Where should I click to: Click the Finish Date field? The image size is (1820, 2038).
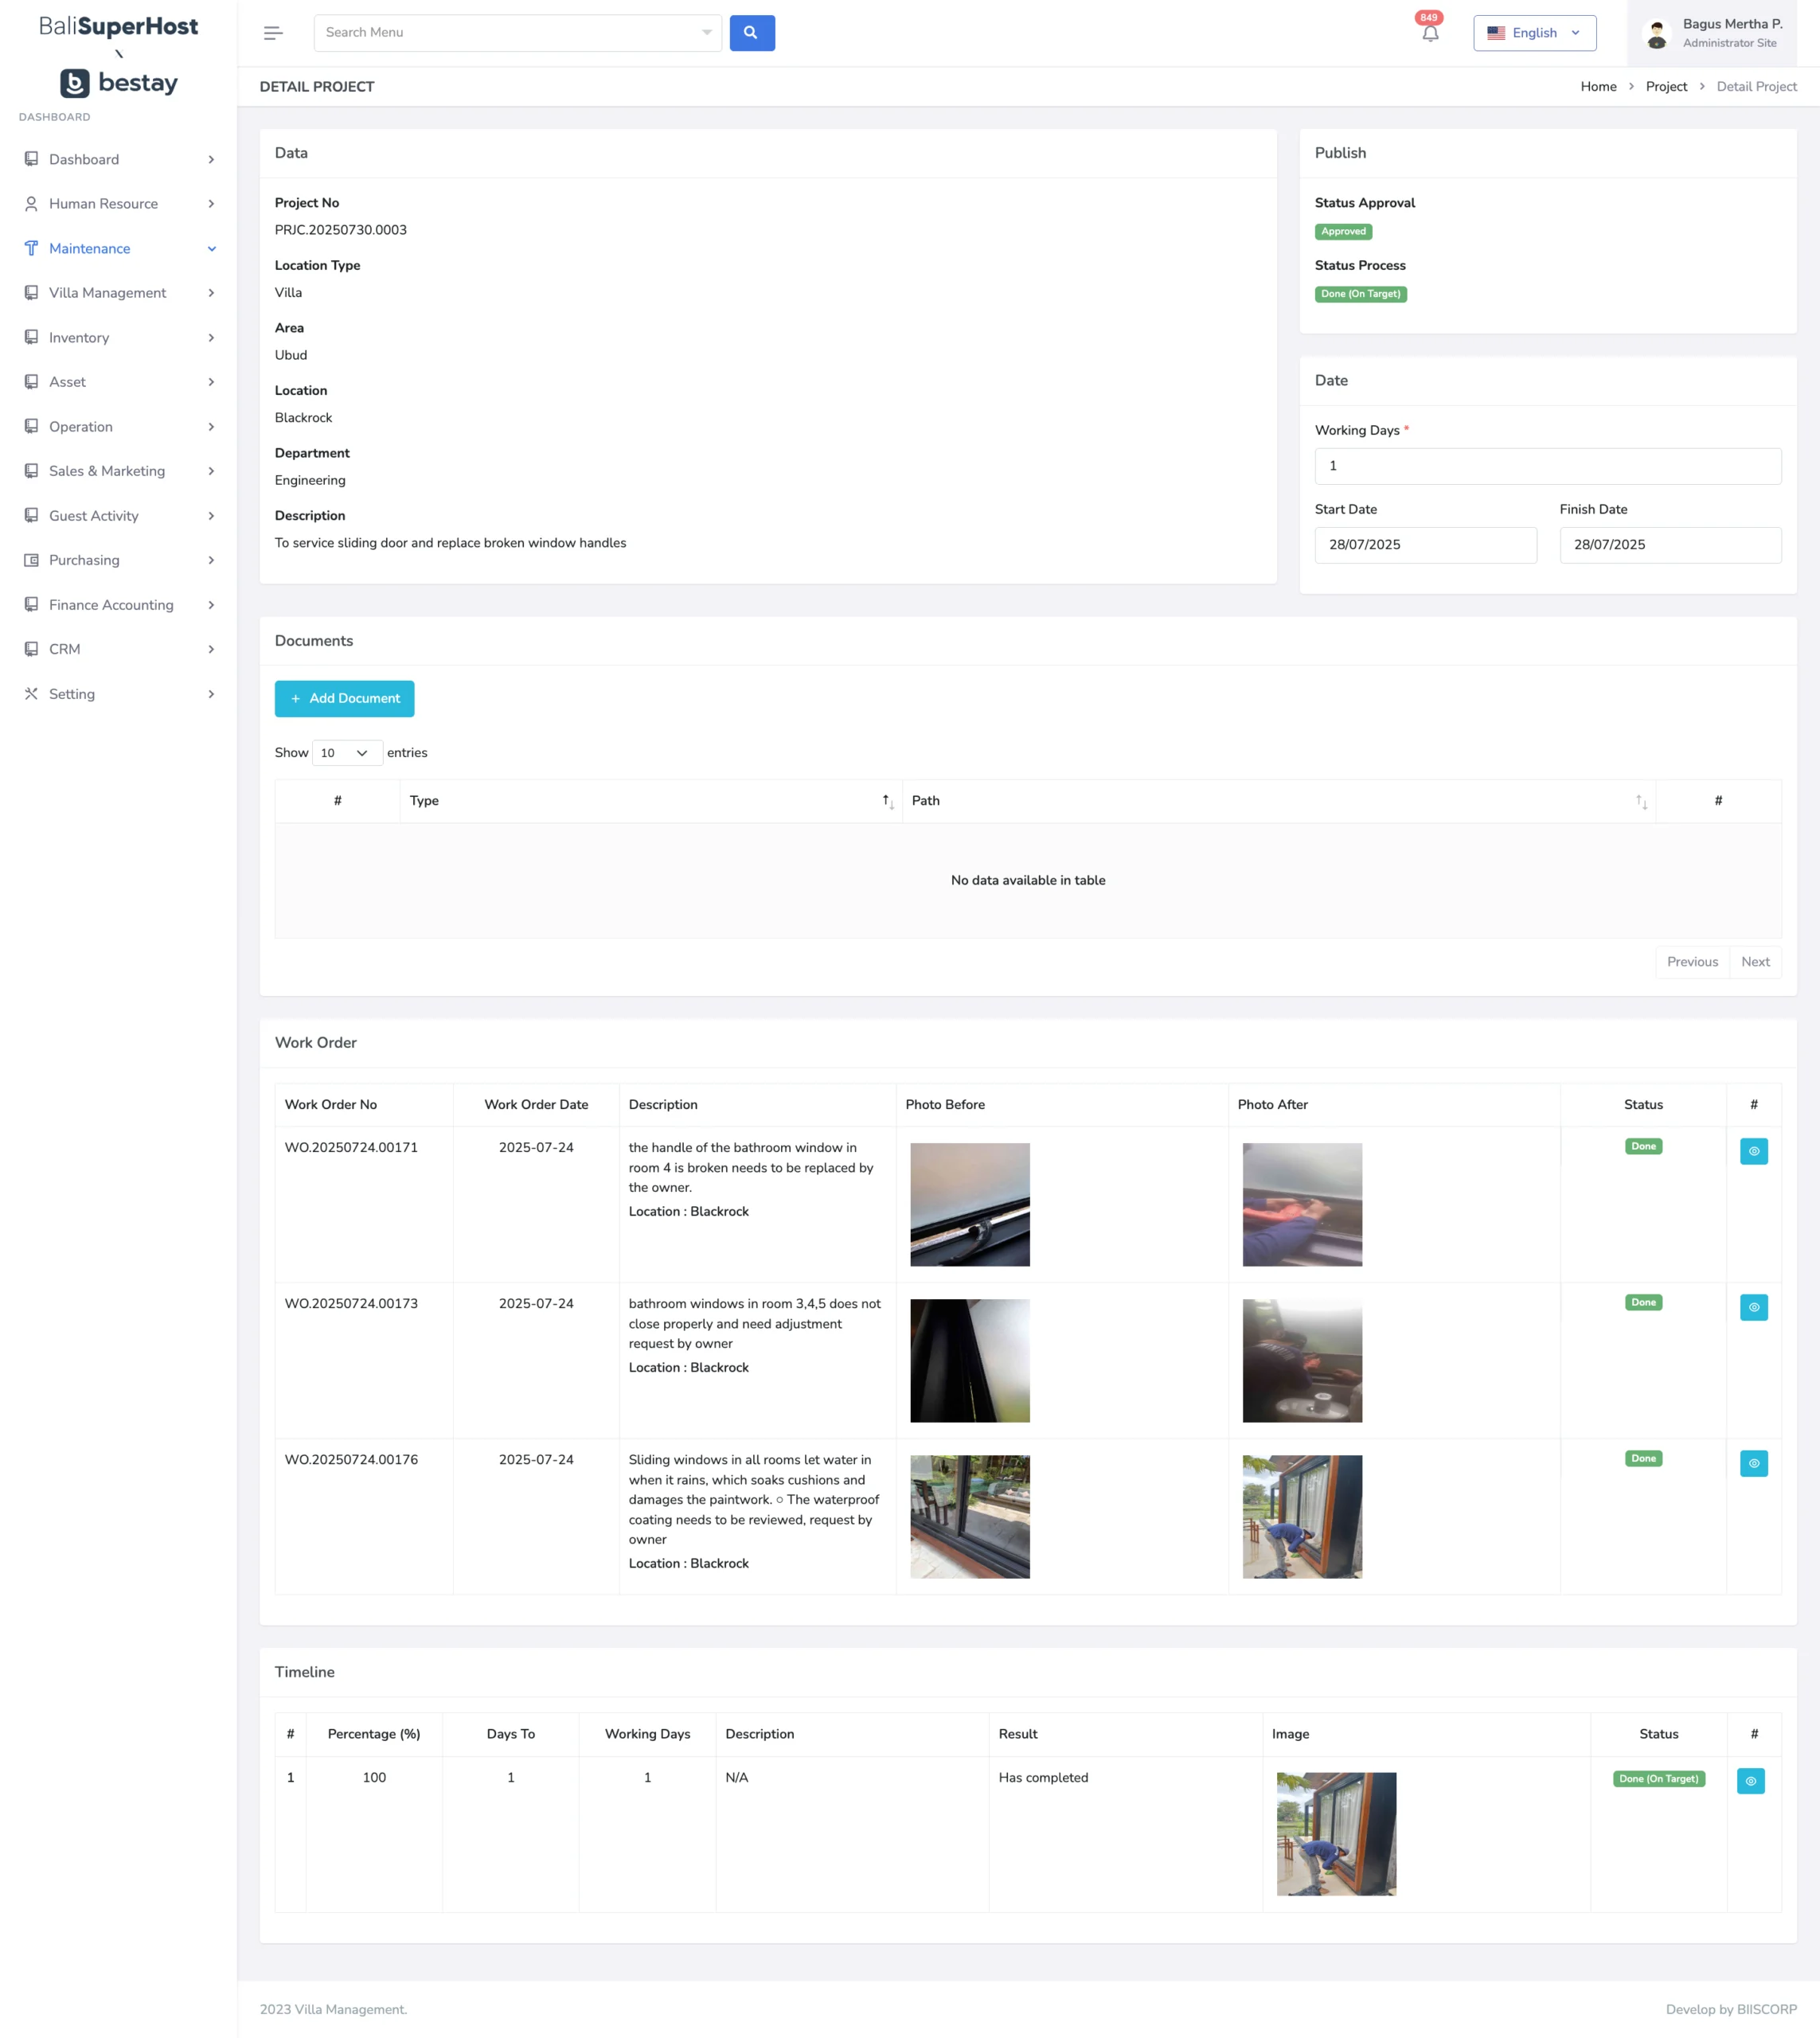(1670, 545)
